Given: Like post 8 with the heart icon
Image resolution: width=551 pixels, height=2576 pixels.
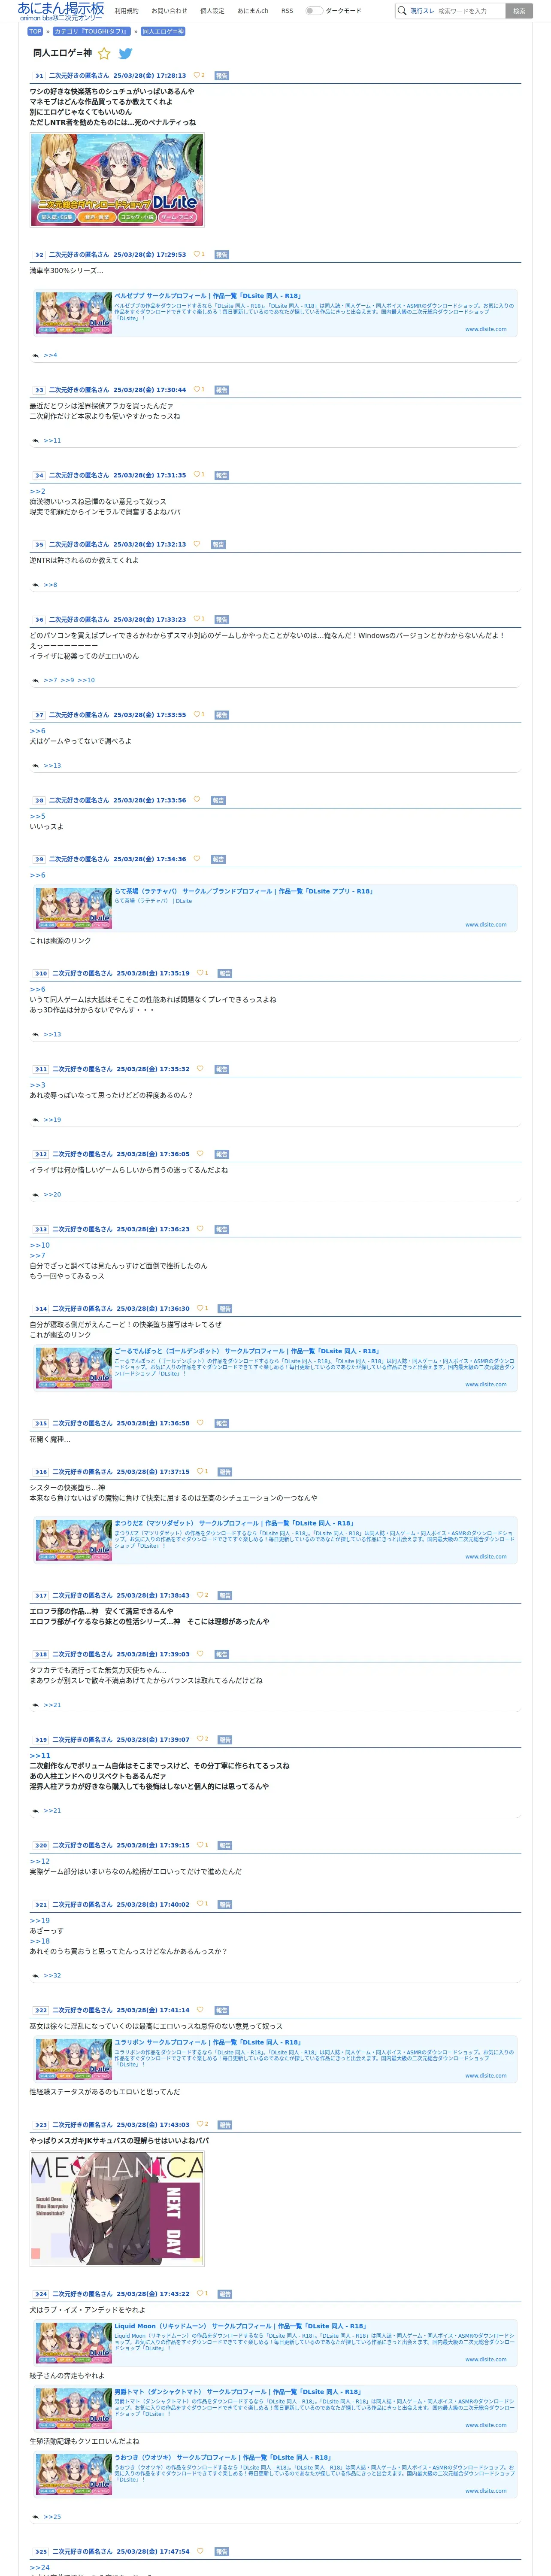Looking at the screenshot, I should click(x=196, y=799).
